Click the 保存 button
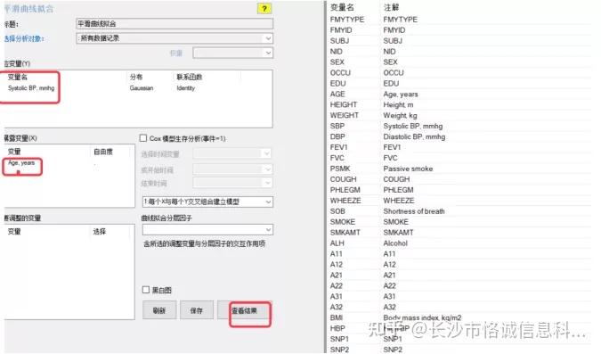This screenshot has width=601, height=354. coord(196,310)
